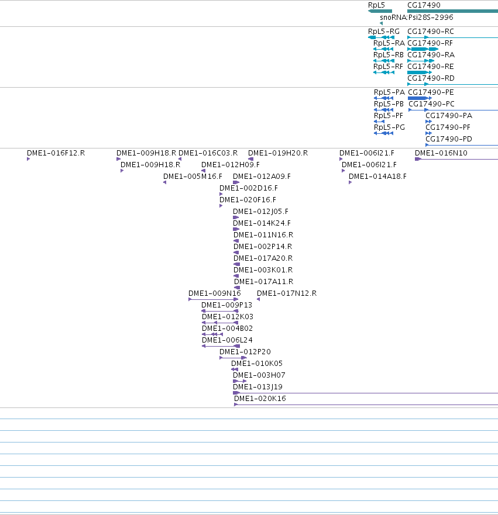This screenshot has height=515, width=498.
Task: Click the CG17490 gene feature bar
Action: (452, 11)
